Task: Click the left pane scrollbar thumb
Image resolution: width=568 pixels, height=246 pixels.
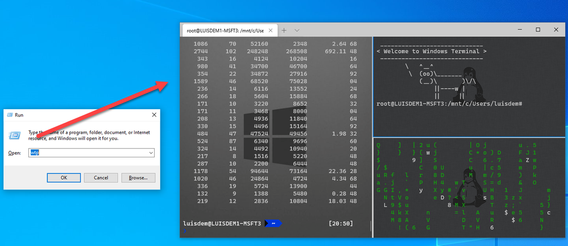Action: pyautogui.click(x=370, y=226)
